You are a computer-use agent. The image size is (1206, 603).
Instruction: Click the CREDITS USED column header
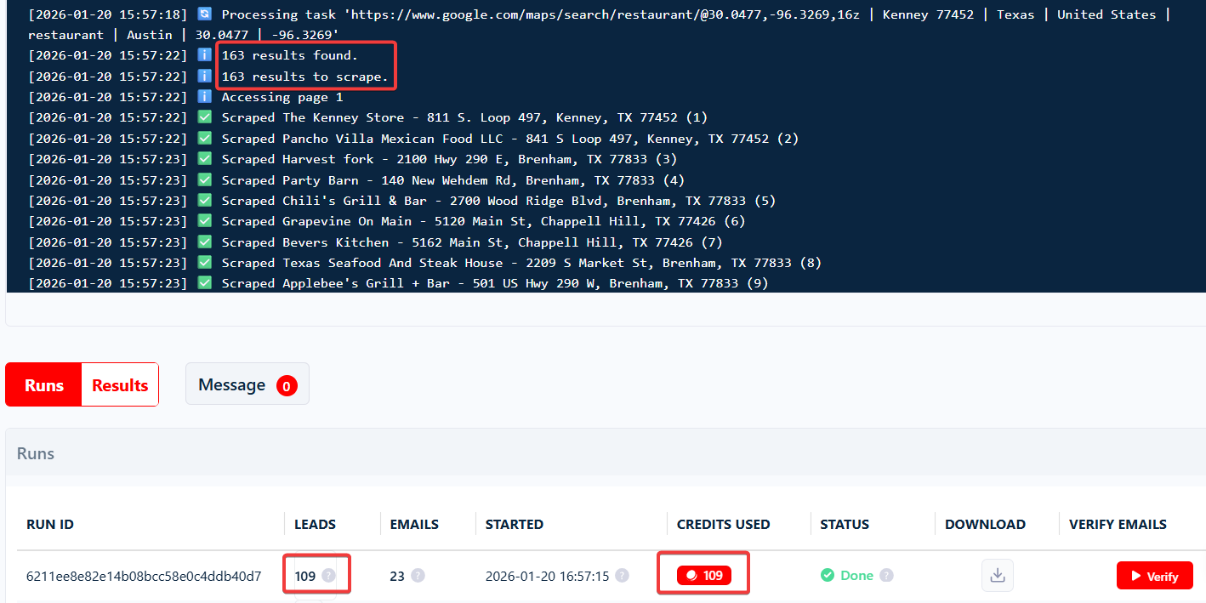click(x=723, y=525)
